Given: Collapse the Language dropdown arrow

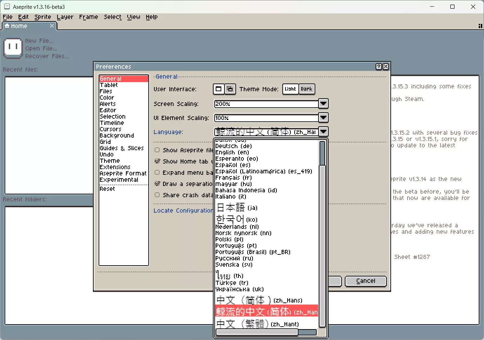Looking at the screenshot, I should [x=323, y=132].
